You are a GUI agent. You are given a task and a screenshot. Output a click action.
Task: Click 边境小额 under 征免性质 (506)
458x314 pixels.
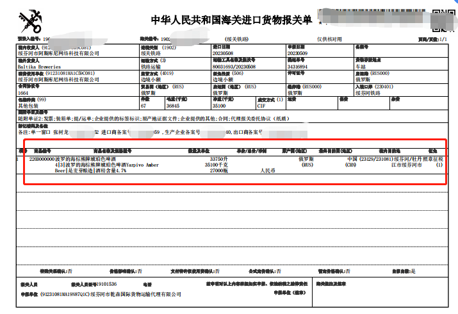(x=222, y=79)
